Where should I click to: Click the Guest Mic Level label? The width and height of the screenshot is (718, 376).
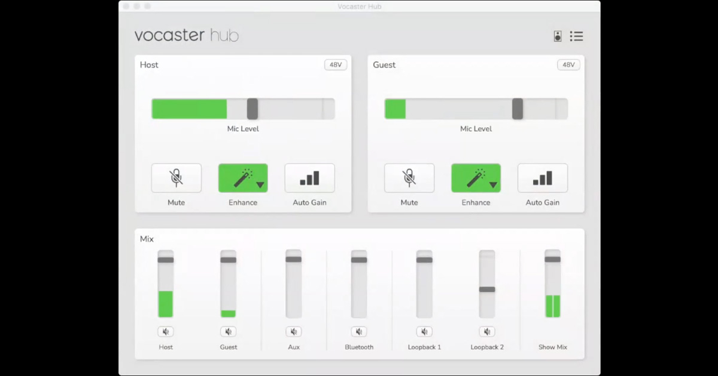[x=476, y=129]
